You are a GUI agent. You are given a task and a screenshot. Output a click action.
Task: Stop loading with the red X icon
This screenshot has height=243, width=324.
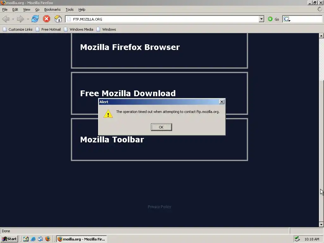(47, 19)
